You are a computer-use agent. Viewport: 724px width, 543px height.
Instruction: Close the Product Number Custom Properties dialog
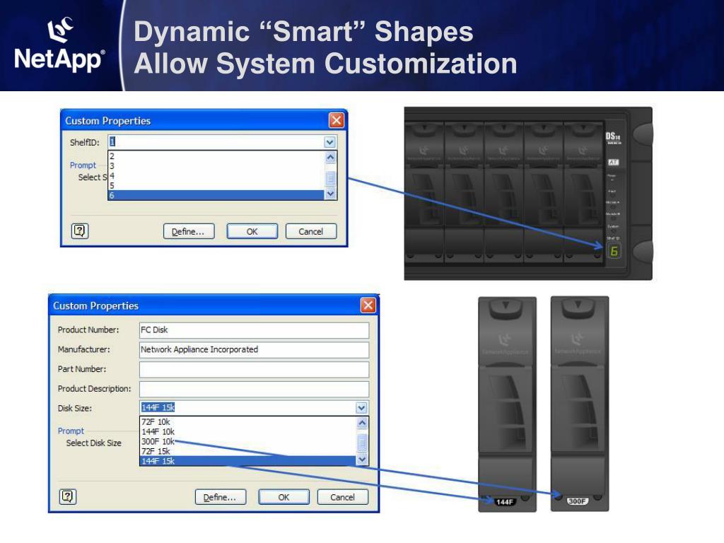pos(368,305)
